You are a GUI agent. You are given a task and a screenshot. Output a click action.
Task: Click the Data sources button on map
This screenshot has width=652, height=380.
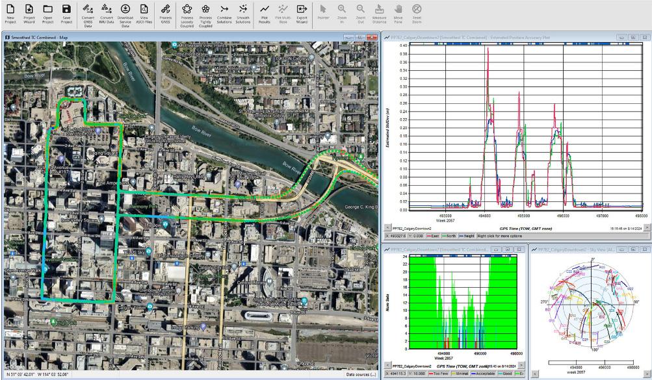361,374
